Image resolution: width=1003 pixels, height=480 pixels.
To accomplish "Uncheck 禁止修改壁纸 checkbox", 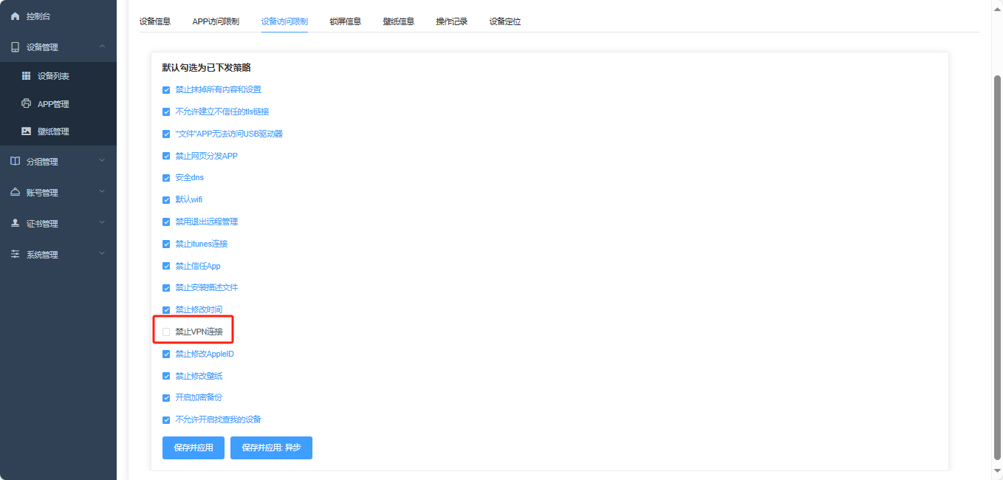I will (166, 377).
